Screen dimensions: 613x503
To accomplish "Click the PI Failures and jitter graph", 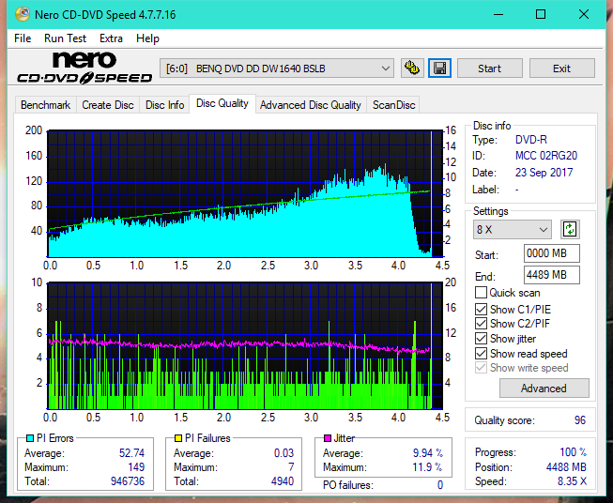I will tap(245, 346).
